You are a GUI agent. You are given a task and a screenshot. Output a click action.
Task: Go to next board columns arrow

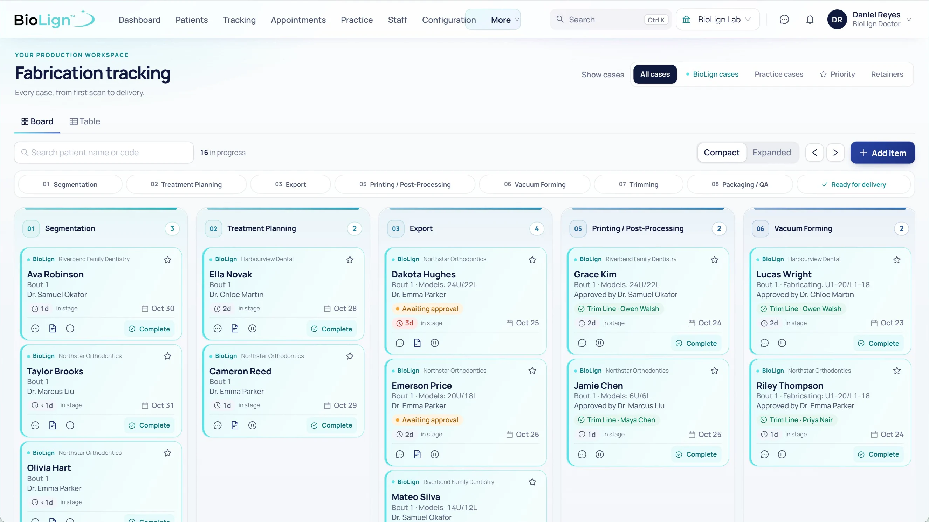835,153
